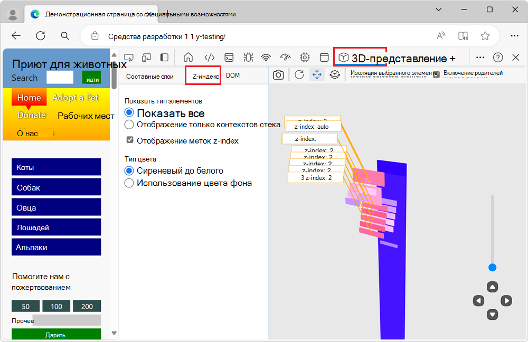528x342 pixels.
Task: Open immersive reader icon
Action: click(463, 36)
